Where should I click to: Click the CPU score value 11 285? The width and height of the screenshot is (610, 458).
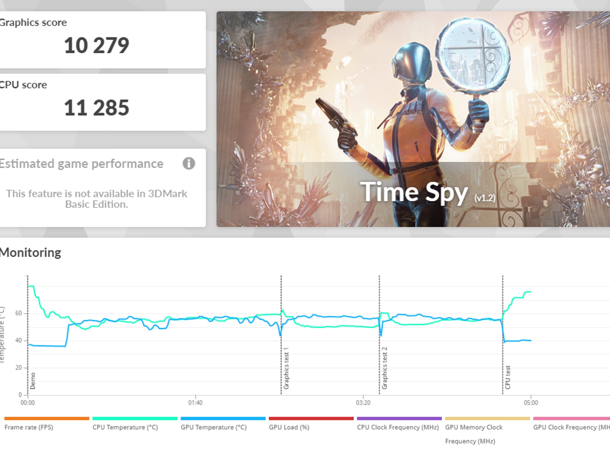(97, 108)
